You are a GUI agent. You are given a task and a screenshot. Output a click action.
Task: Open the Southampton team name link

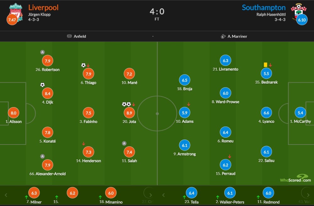click(x=264, y=8)
